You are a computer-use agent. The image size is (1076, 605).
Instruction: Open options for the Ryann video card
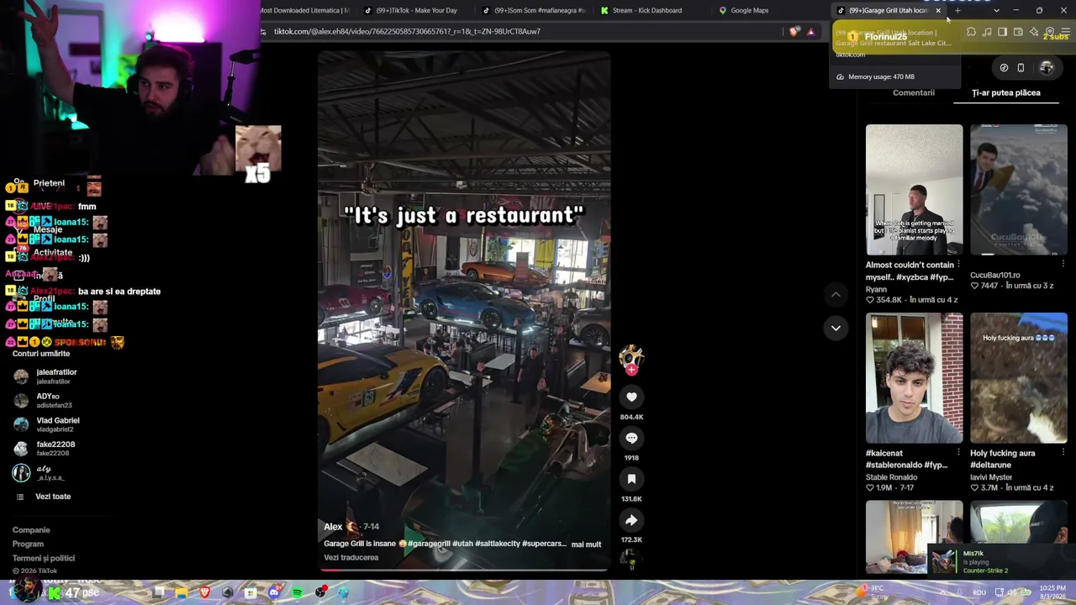click(x=958, y=265)
